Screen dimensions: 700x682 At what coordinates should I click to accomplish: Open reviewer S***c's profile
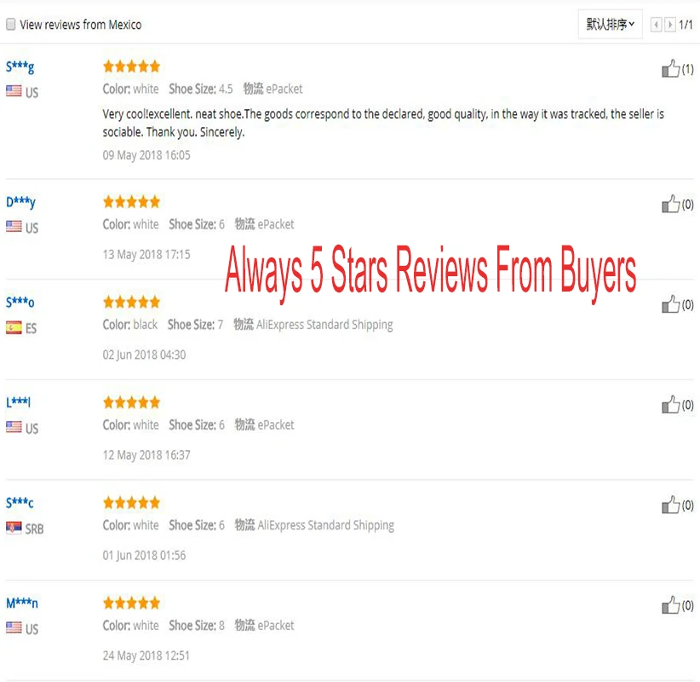pos(20,503)
